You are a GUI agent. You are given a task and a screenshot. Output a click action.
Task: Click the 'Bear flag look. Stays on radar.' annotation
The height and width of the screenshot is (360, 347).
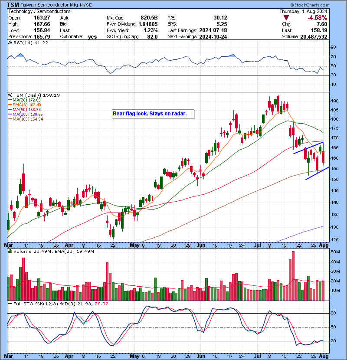point(153,114)
